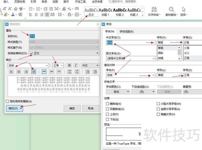
Task: Click the Bold button in Modify Style dialog
Action: coord(69,66)
